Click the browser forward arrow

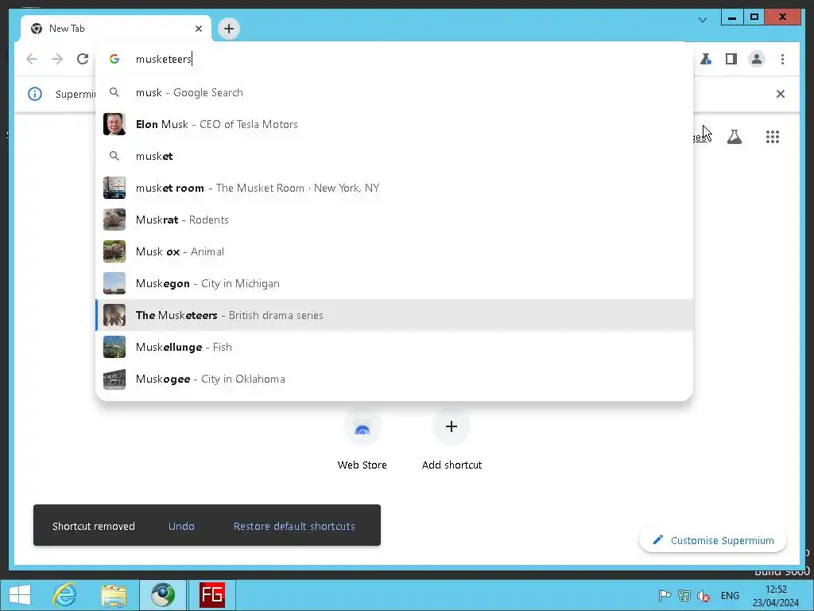57,59
